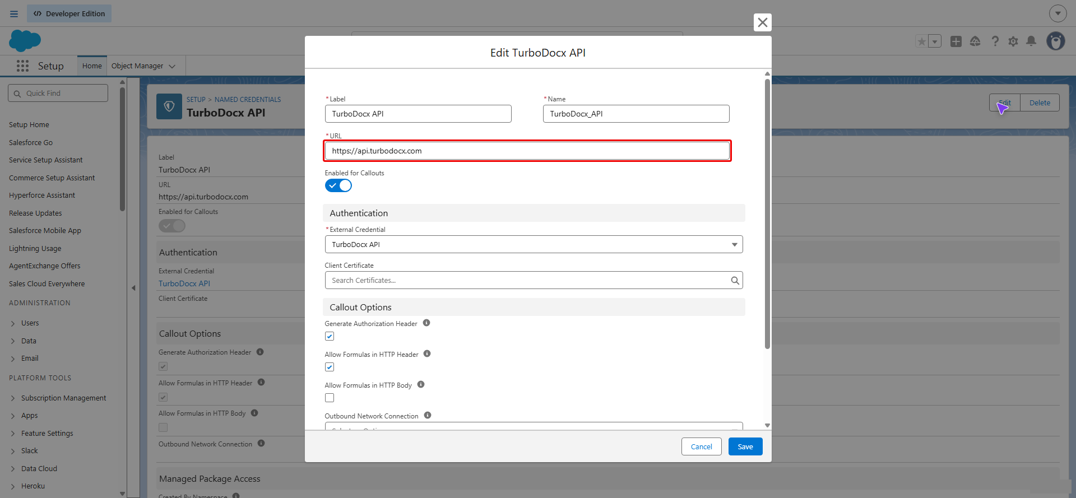The image size is (1076, 498).
Task: Open the Setup gear icon
Action: click(1013, 41)
